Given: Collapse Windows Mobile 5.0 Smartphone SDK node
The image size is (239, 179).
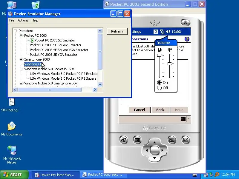Looking at the screenshot, I should 21,83.
